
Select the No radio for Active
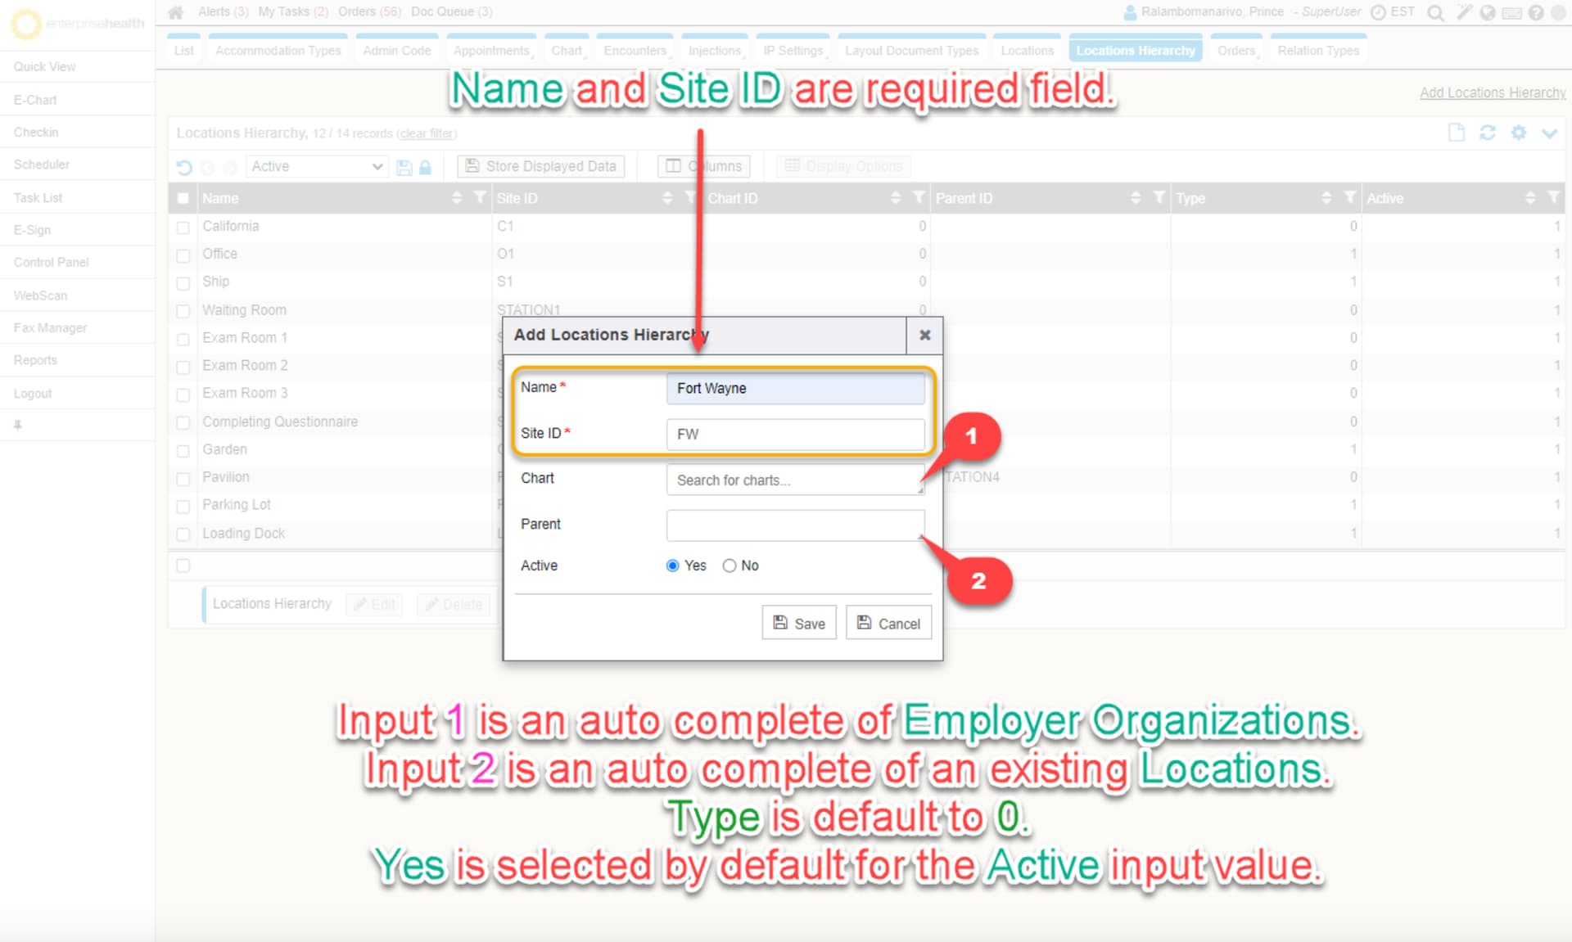730,566
